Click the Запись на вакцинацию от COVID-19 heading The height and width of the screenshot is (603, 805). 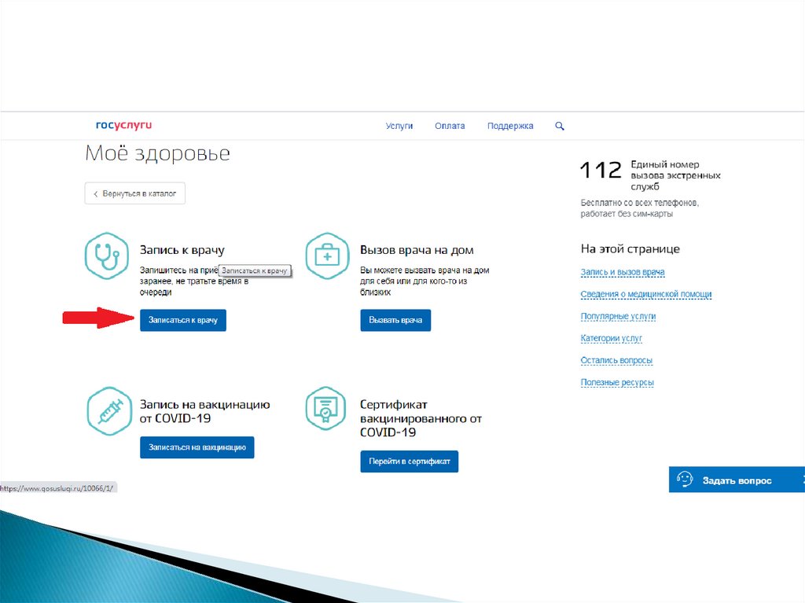click(205, 411)
